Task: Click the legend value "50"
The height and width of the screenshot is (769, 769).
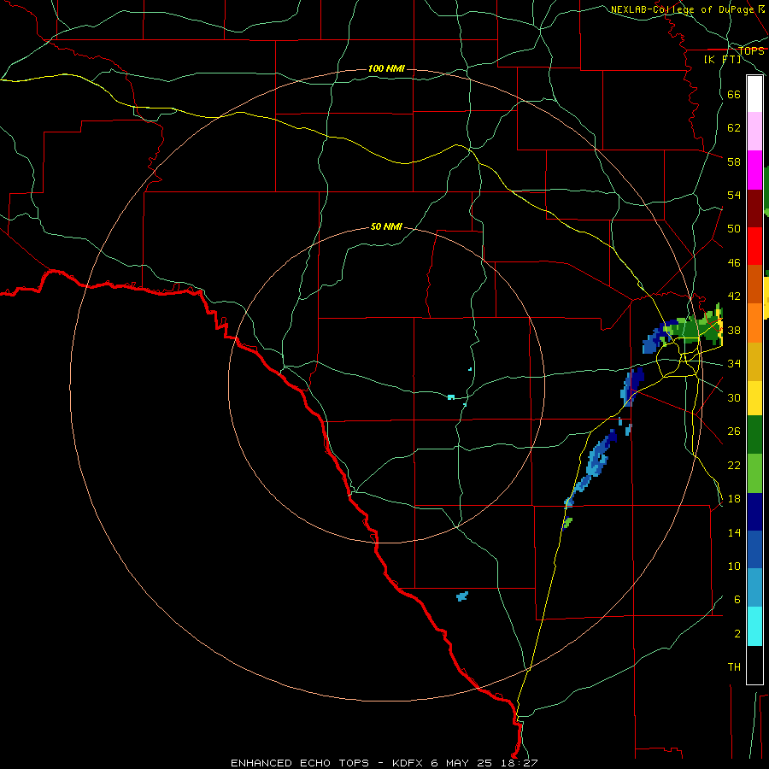Action: pyautogui.click(x=734, y=229)
